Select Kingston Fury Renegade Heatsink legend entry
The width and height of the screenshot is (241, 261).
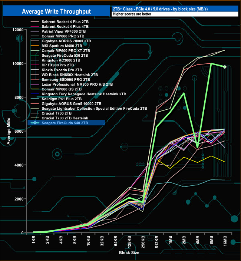pyautogui.click(x=84, y=94)
